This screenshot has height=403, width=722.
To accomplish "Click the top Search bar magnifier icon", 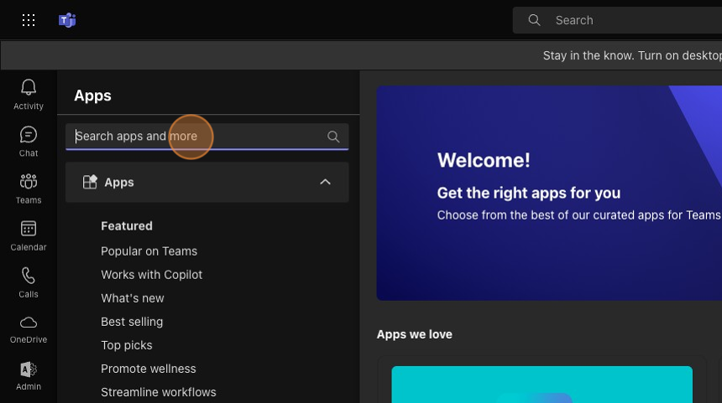I will click(x=534, y=20).
